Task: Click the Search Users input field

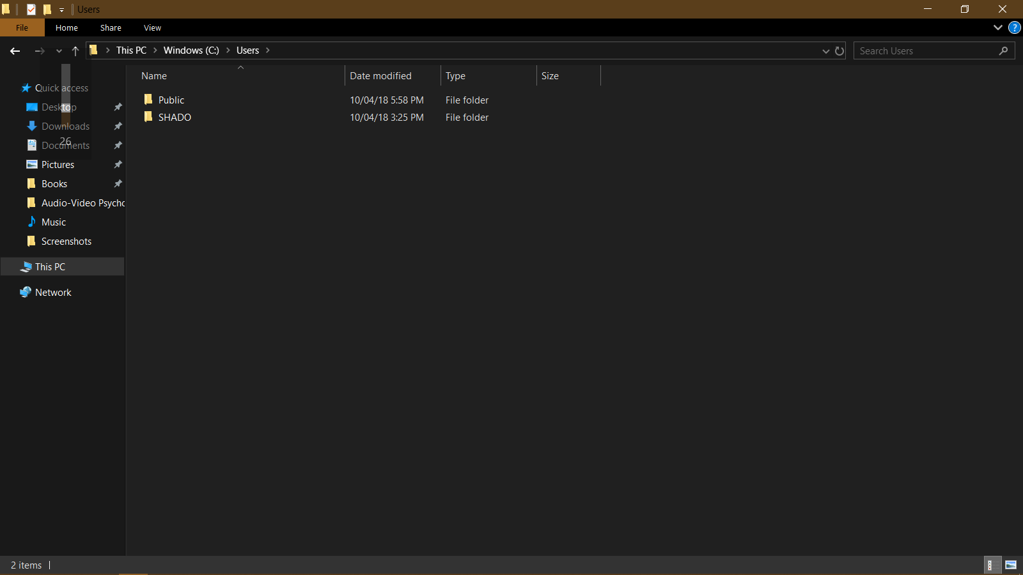Action: click(926, 51)
